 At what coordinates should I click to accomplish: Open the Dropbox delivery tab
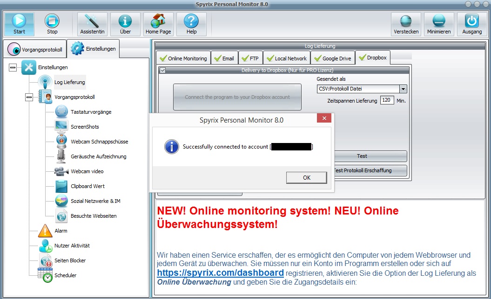pos(373,58)
